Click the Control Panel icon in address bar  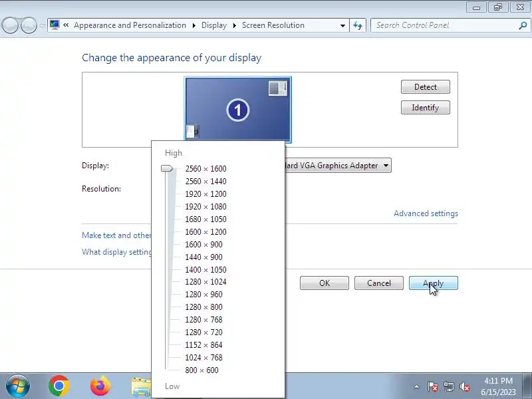point(55,25)
